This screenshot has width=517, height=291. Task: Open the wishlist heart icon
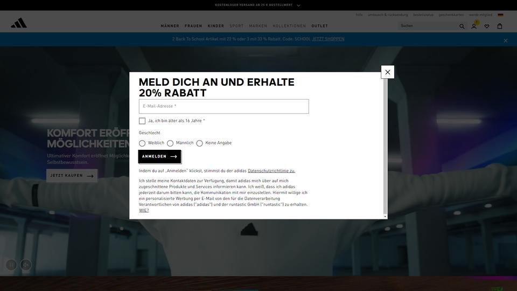point(487,26)
